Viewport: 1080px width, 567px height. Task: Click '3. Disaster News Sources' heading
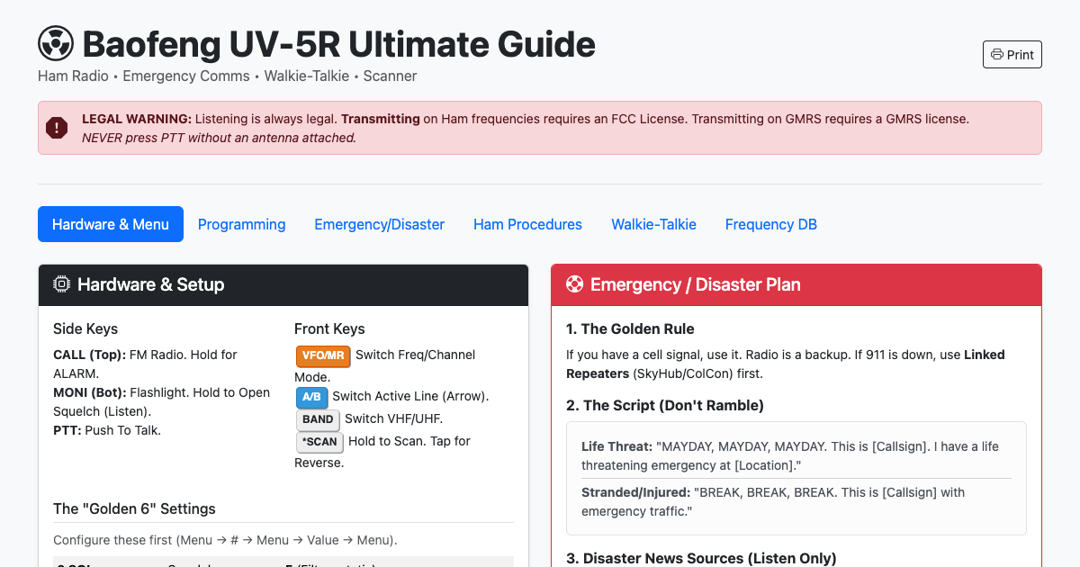(x=701, y=558)
